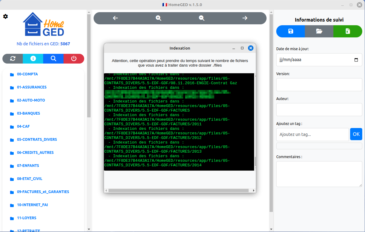Click the info icon button
The width and height of the screenshot is (365, 232).
(x=33, y=59)
